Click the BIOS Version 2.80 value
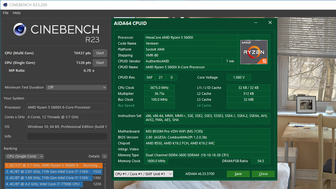This screenshot has height=189, width=336. (207, 137)
